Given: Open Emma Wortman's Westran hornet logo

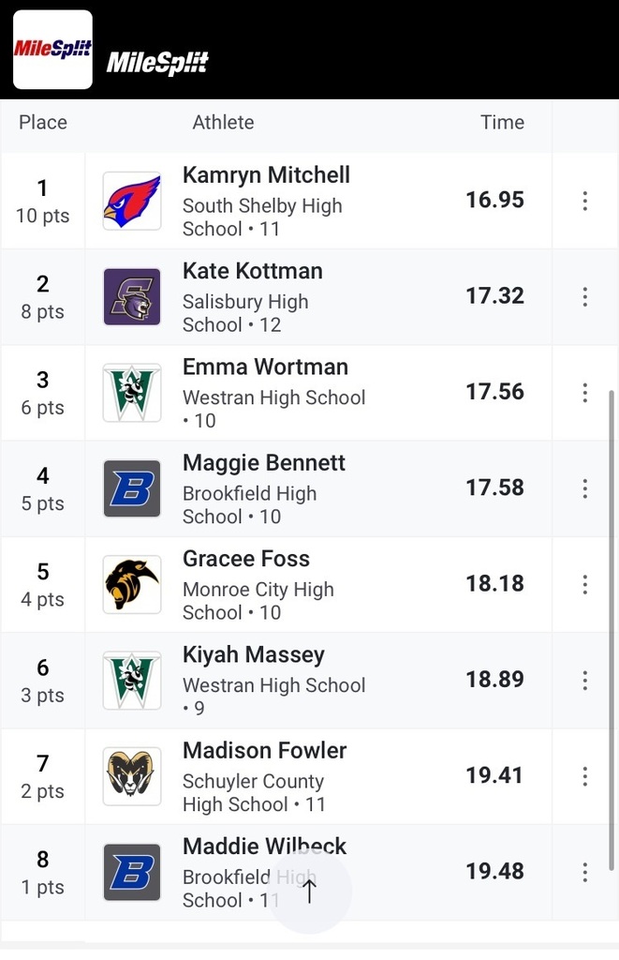Looking at the screenshot, I should point(132,393).
